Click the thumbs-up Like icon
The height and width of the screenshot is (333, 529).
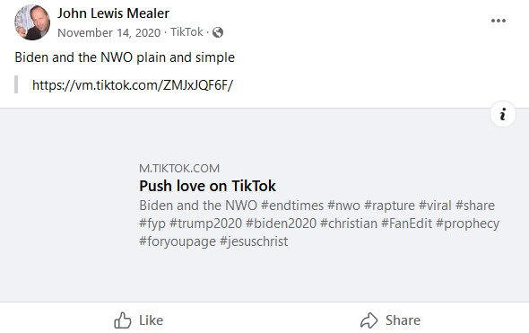(122, 320)
